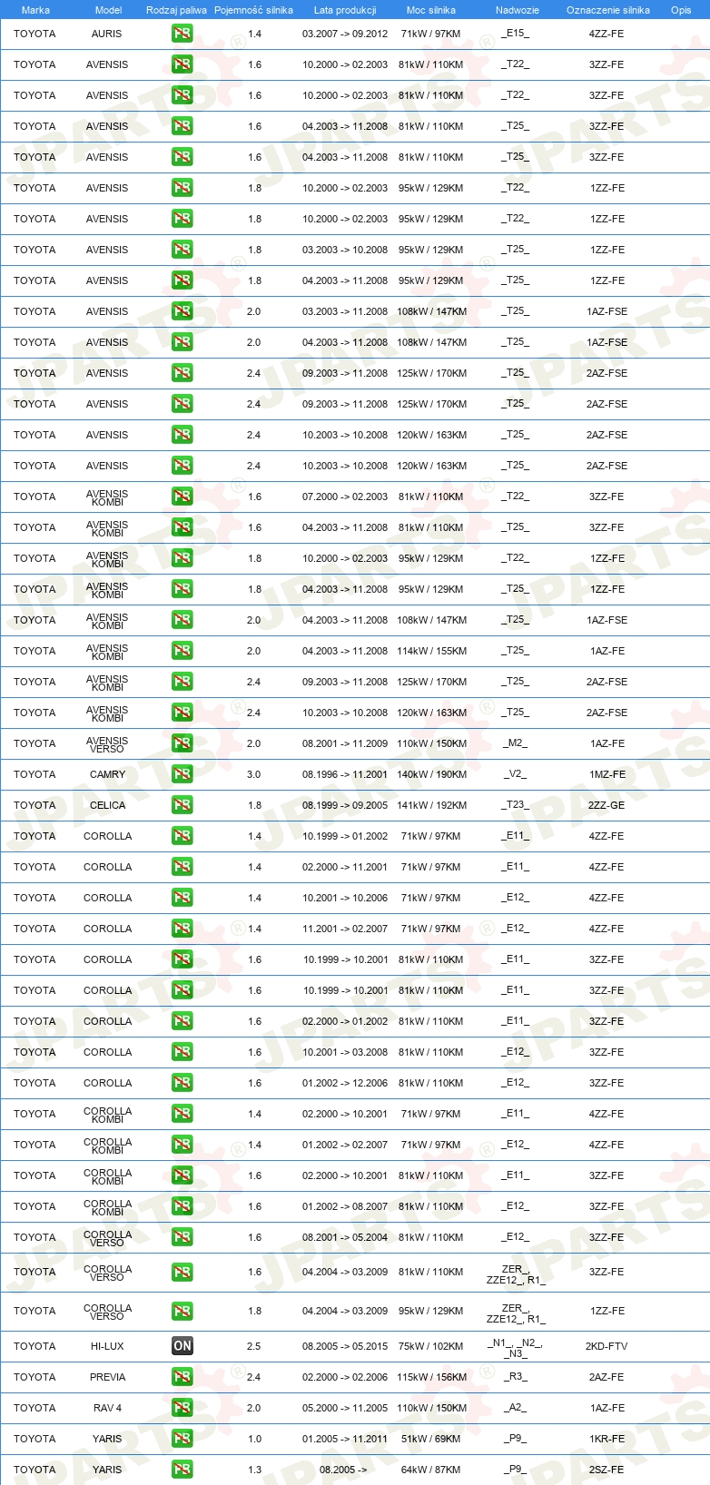Click the PB icon in the YARIS 1.0 row
The width and height of the screenshot is (710, 1485).
pyautogui.click(x=182, y=1439)
